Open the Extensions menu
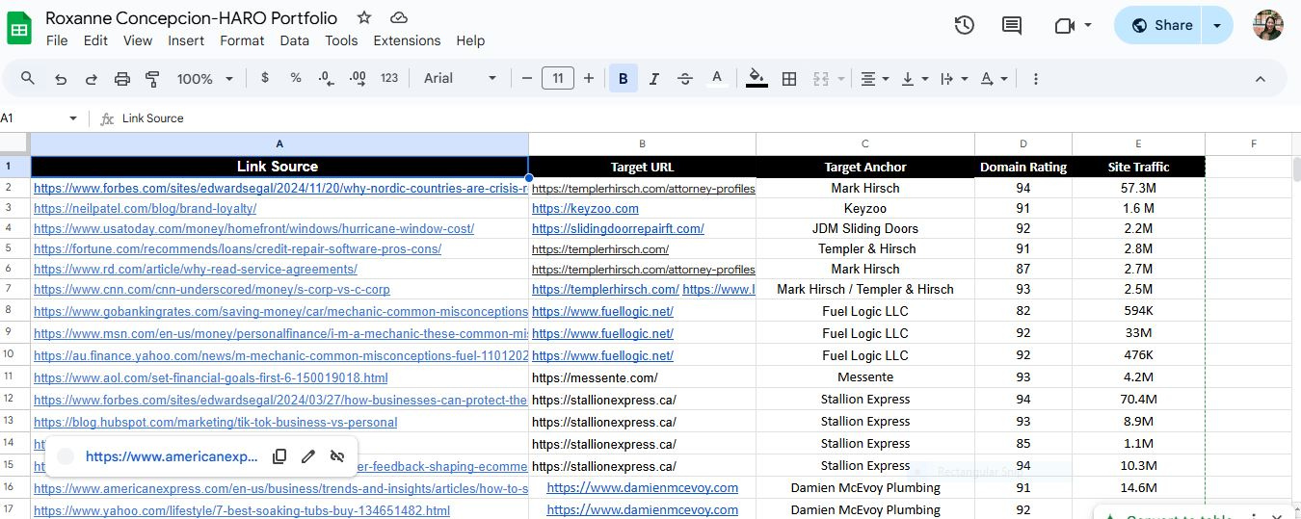This screenshot has height=519, width=1301. pyautogui.click(x=407, y=40)
